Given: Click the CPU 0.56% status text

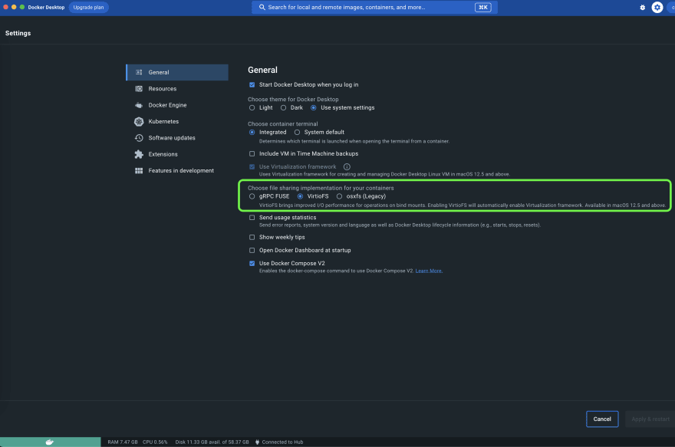Looking at the screenshot, I should click(x=155, y=442).
